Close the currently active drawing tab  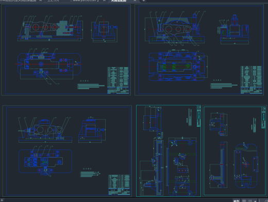point(135,1)
